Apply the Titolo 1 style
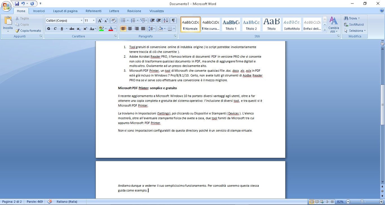 click(231, 24)
